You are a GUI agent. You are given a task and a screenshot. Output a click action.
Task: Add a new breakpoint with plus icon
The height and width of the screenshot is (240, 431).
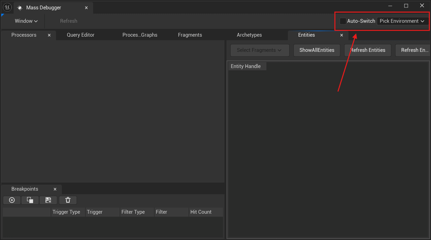(12, 200)
